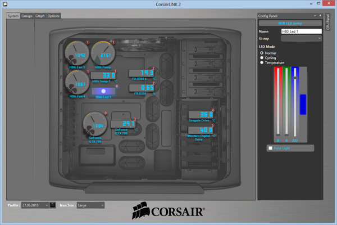Click the FX-8350 temperature readout 19.3

[141, 73]
